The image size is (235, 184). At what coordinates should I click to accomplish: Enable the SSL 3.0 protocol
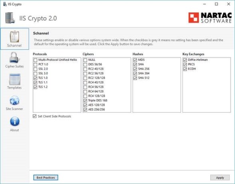tap(35, 74)
